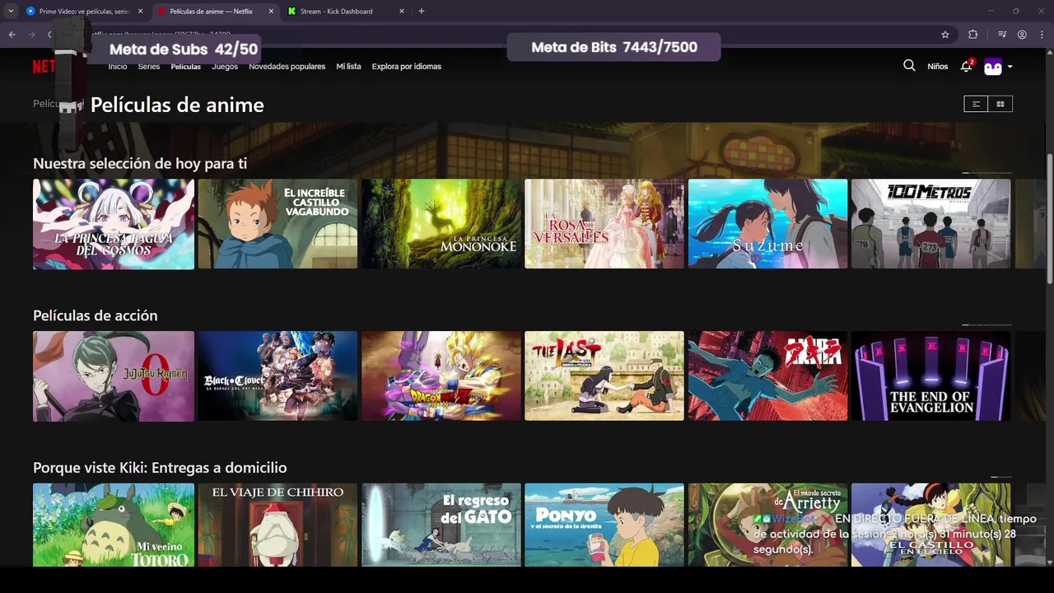Open the Chrome three-dot menu
The image size is (1054, 593).
coord(1041,35)
